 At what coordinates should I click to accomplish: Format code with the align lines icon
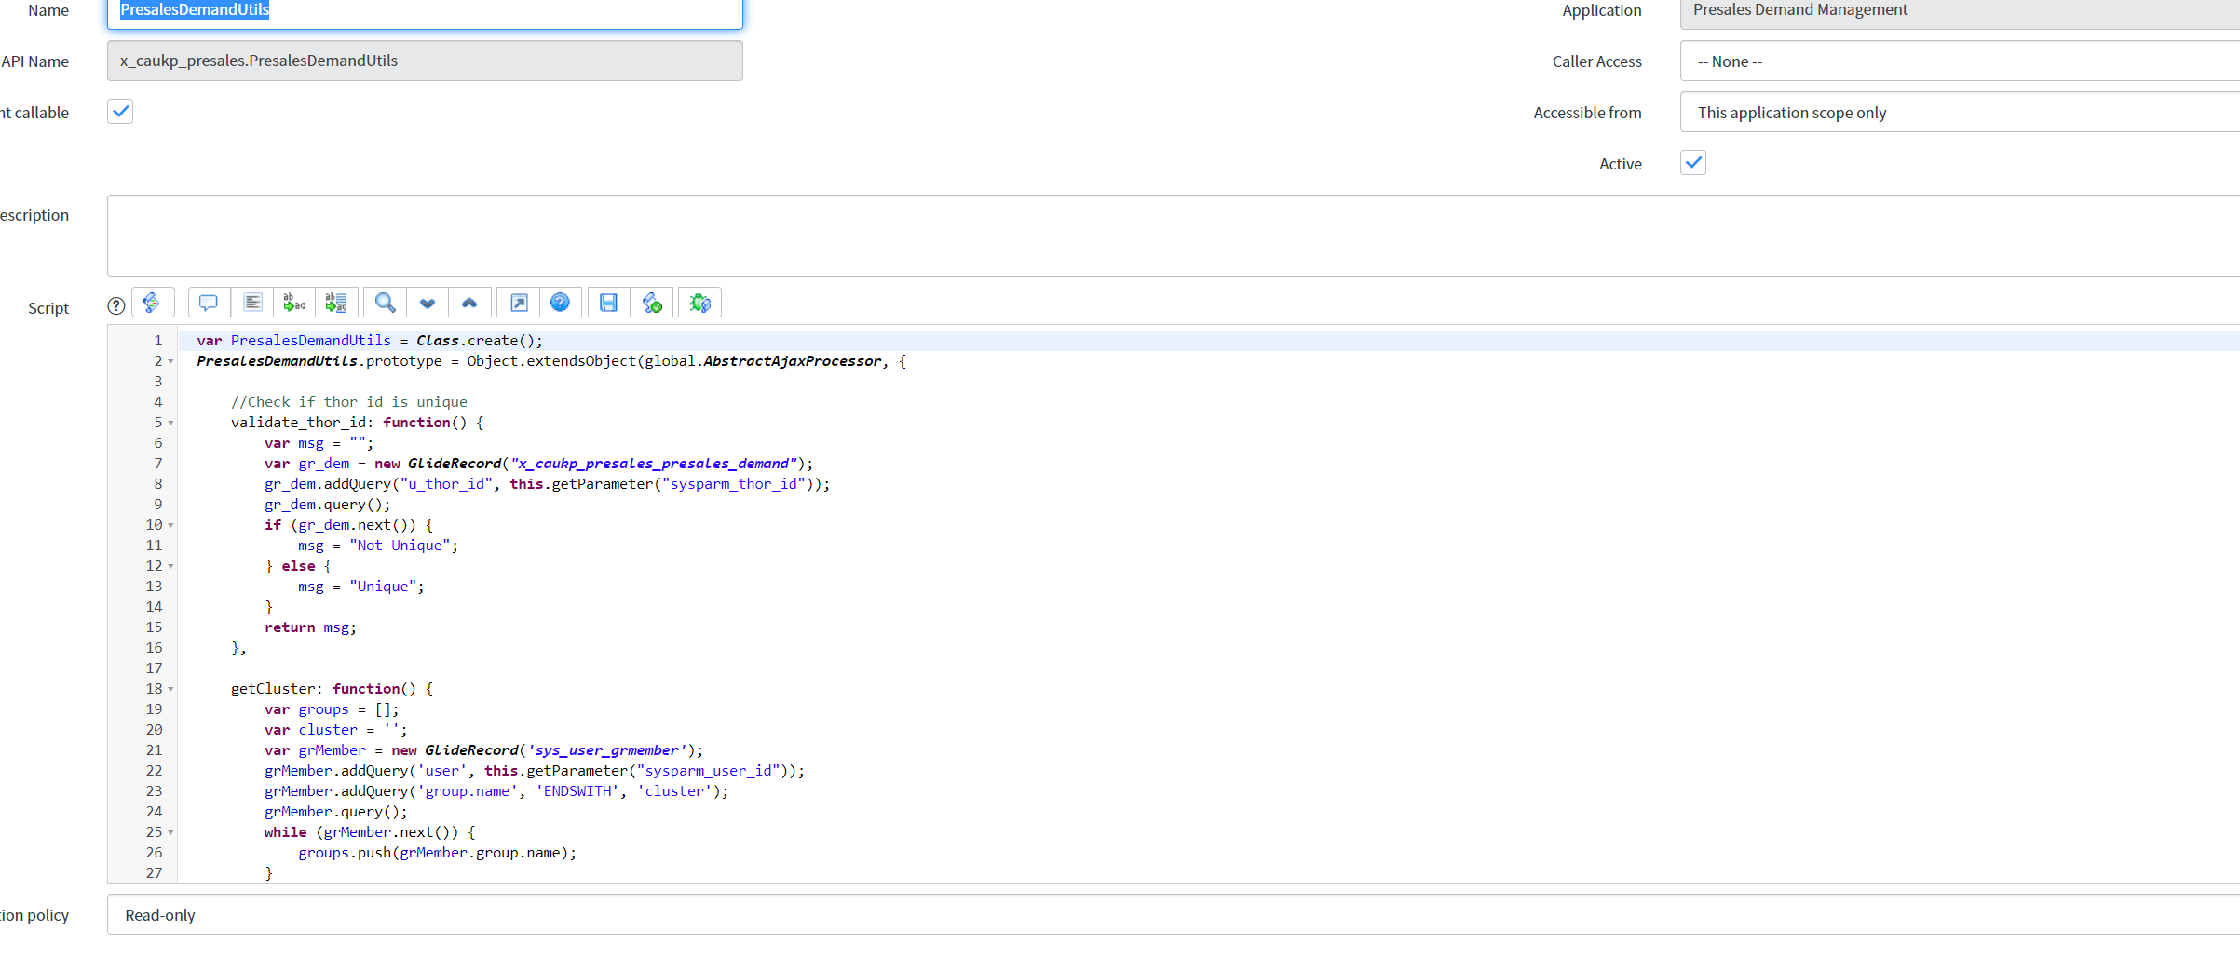[x=252, y=303]
